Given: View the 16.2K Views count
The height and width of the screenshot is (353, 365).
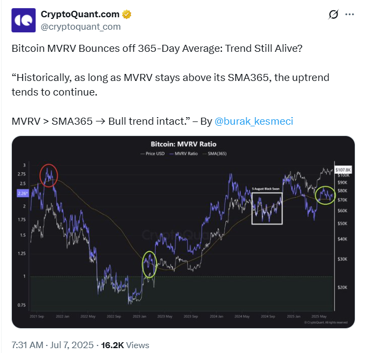Looking at the screenshot, I should click(x=125, y=345).
